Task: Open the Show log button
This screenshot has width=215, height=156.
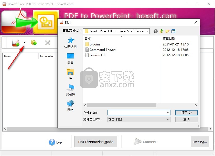Action: click(x=200, y=142)
